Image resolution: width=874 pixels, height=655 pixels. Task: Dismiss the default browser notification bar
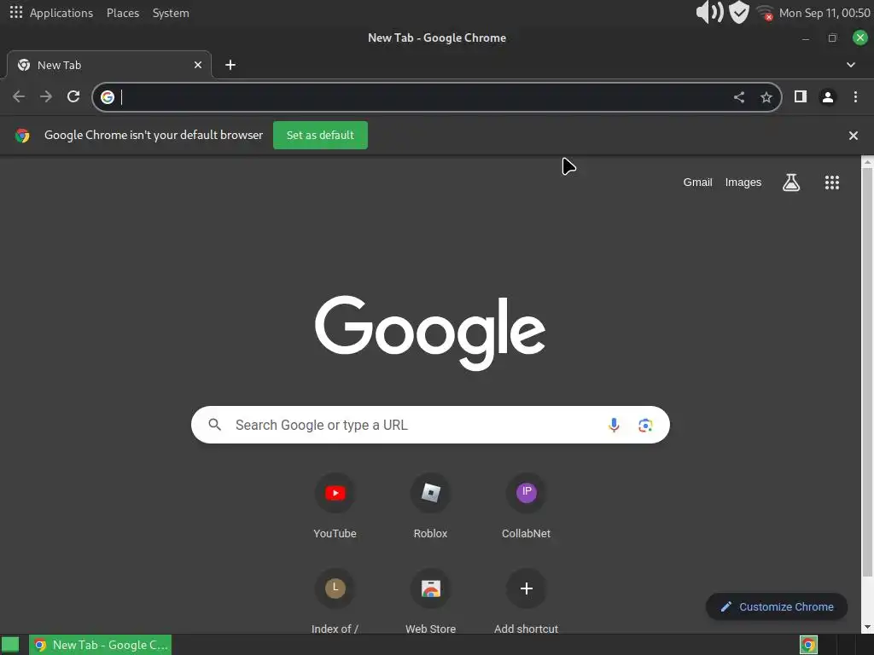click(854, 136)
